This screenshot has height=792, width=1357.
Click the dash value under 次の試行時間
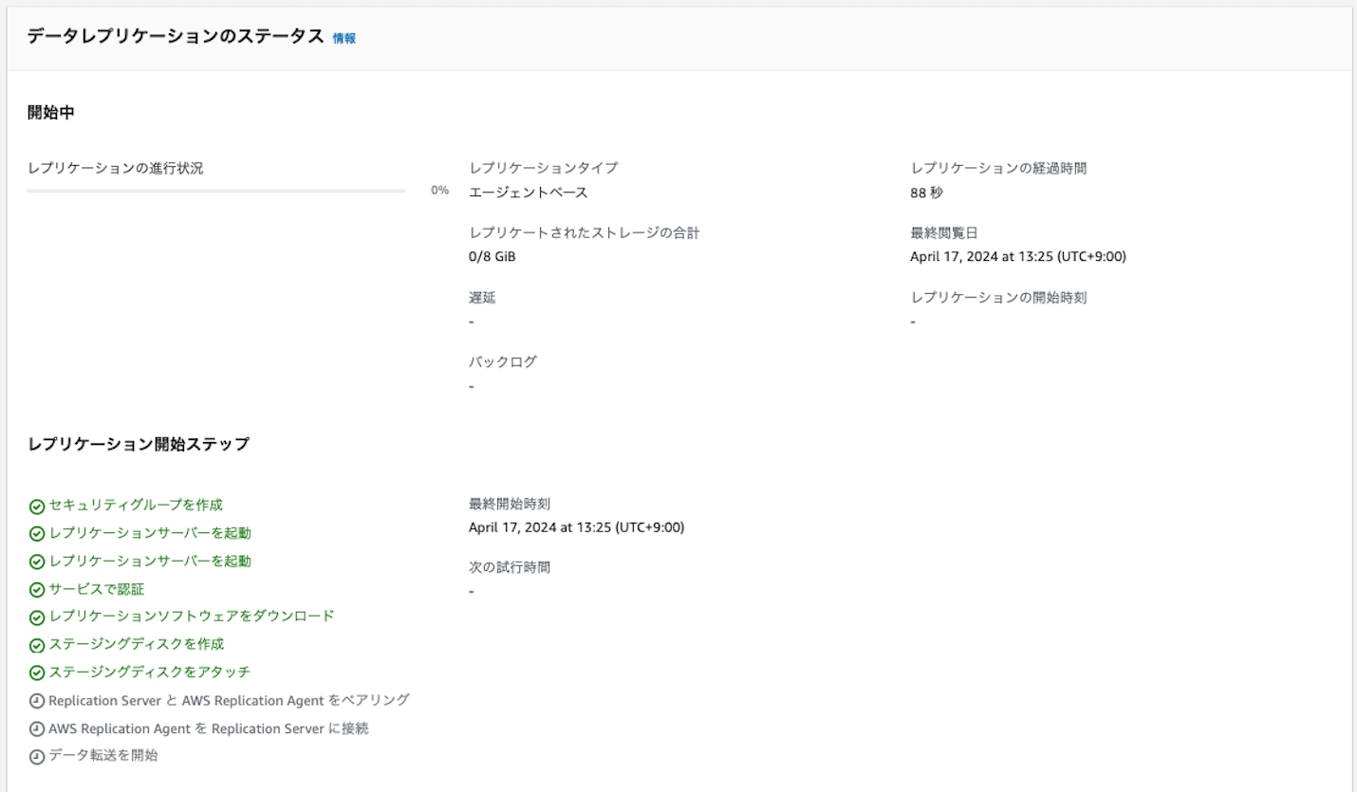point(472,592)
